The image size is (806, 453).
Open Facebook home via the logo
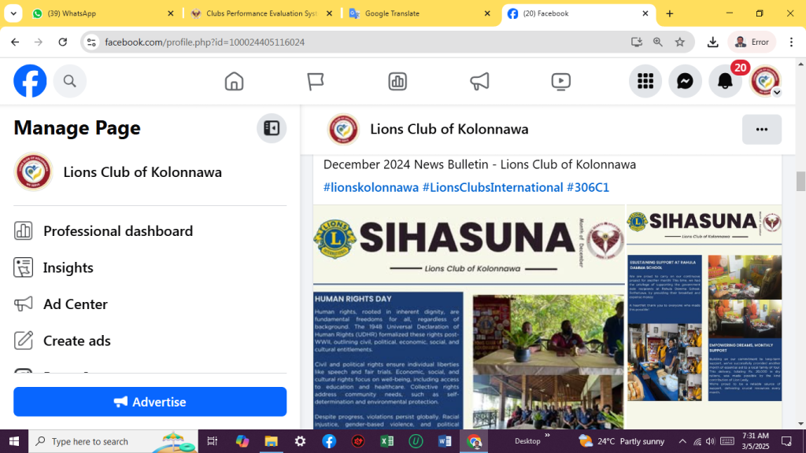30,81
